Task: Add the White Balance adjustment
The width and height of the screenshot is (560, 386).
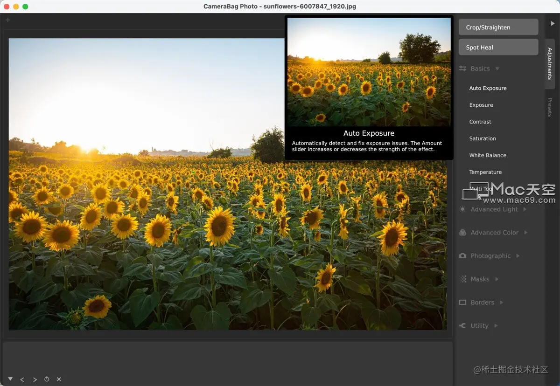Action: pyautogui.click(x=488, y=155)
